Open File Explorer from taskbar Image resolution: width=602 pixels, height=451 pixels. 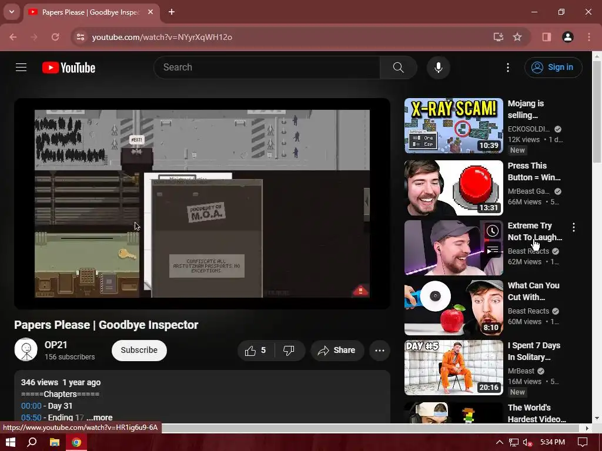pyautogui.click(x=55, y=443)
